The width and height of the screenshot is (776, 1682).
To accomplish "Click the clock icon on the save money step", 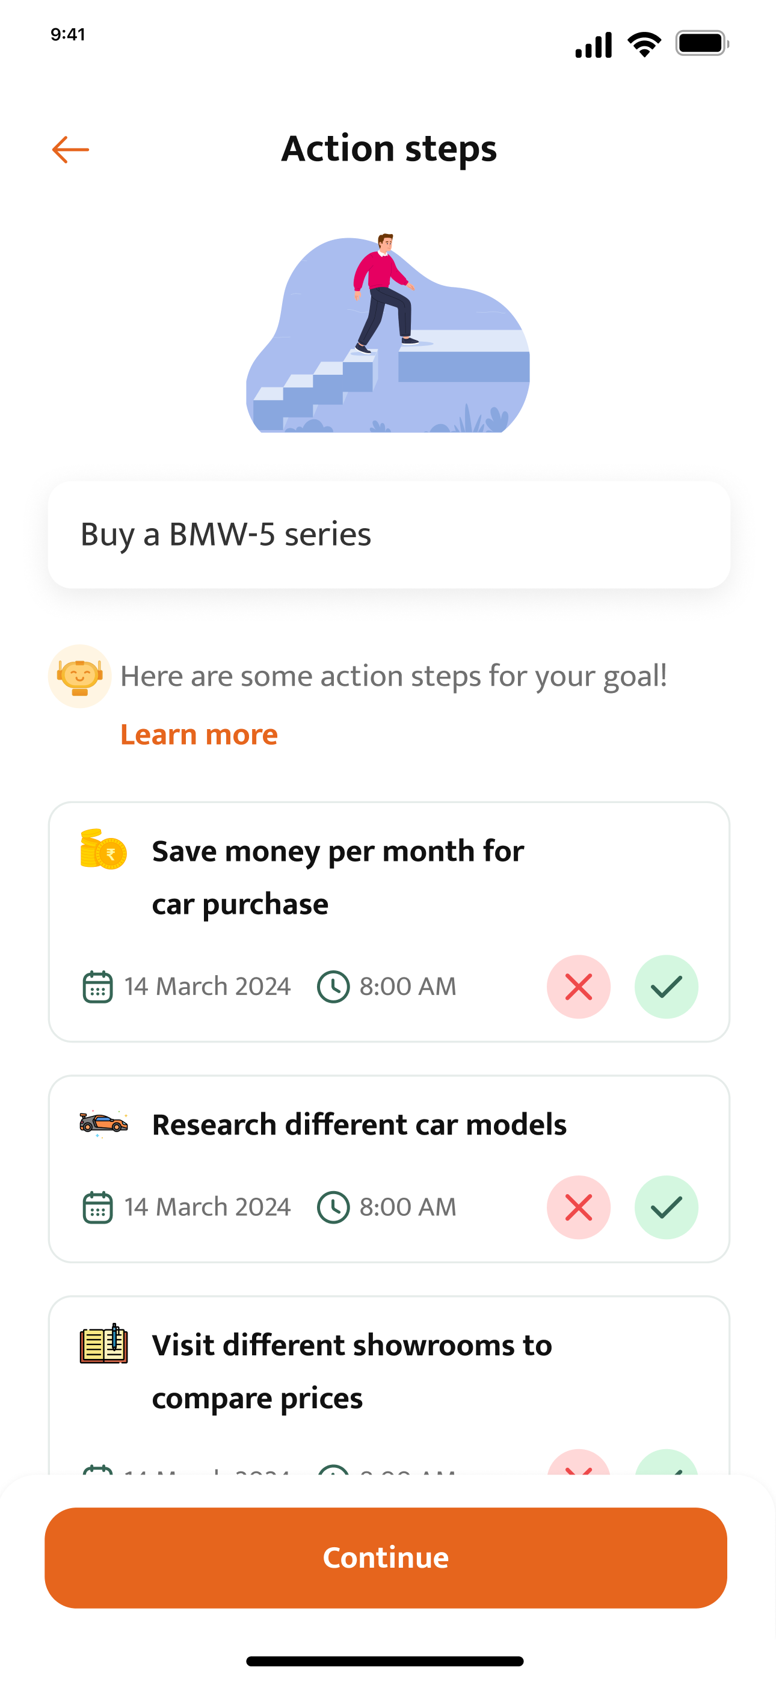I will 333,986.
